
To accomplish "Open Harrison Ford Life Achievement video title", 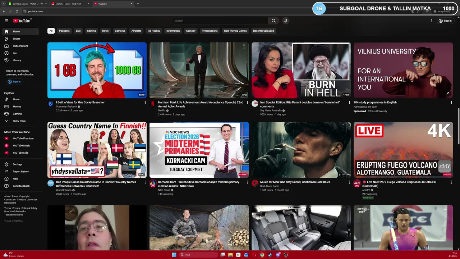I will point(201,104).
